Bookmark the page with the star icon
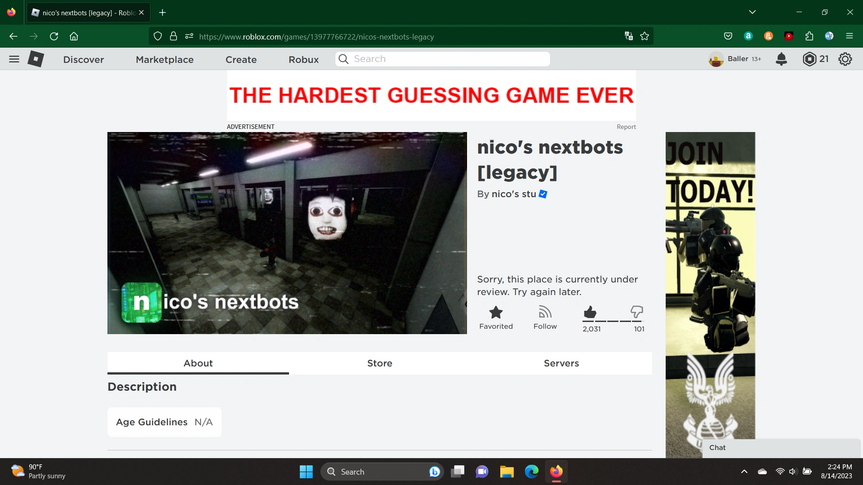This screenshot has width=863, height=485. pos(645,36)
